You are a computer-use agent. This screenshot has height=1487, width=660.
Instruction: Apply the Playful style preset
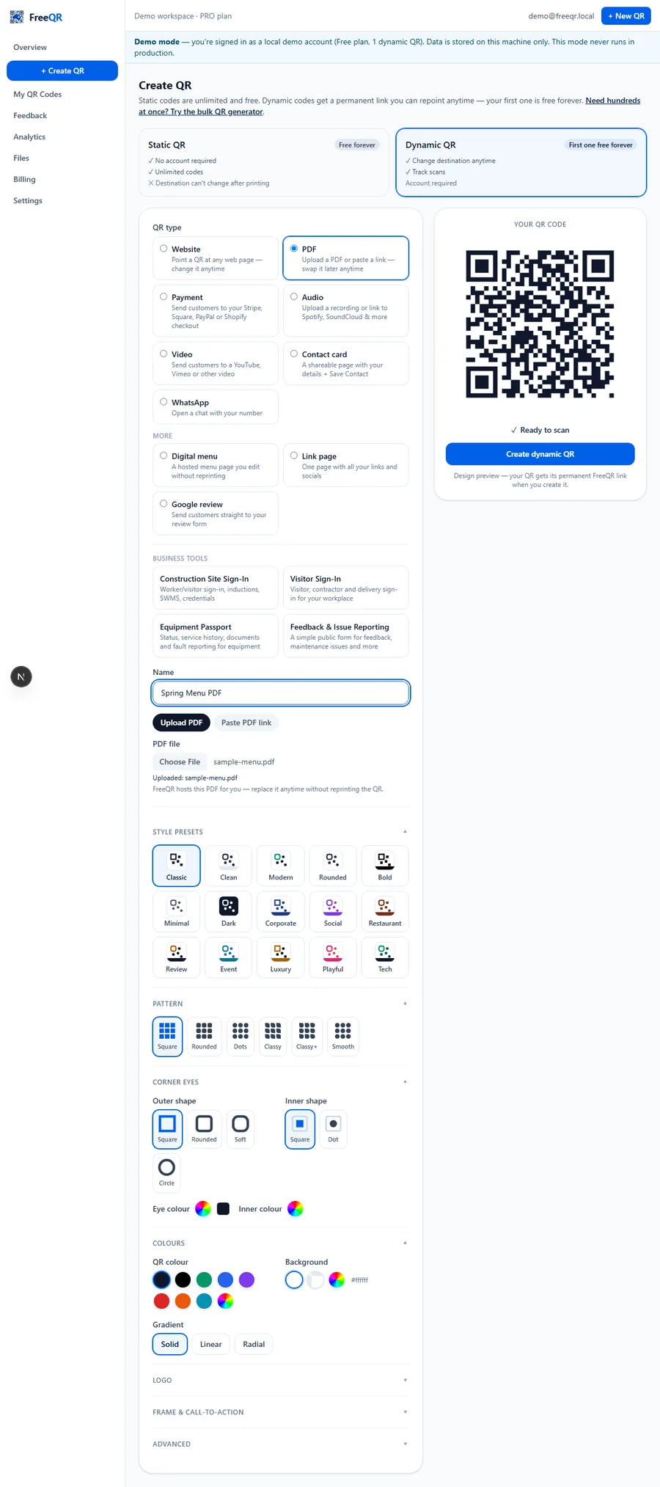pos(332,957)
